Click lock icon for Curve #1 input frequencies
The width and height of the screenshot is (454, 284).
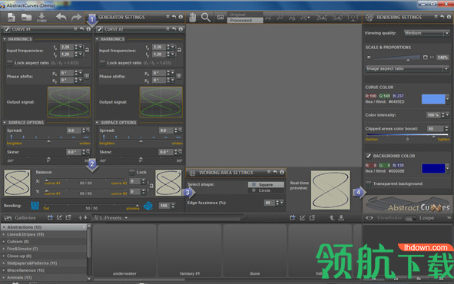[87, 50]
